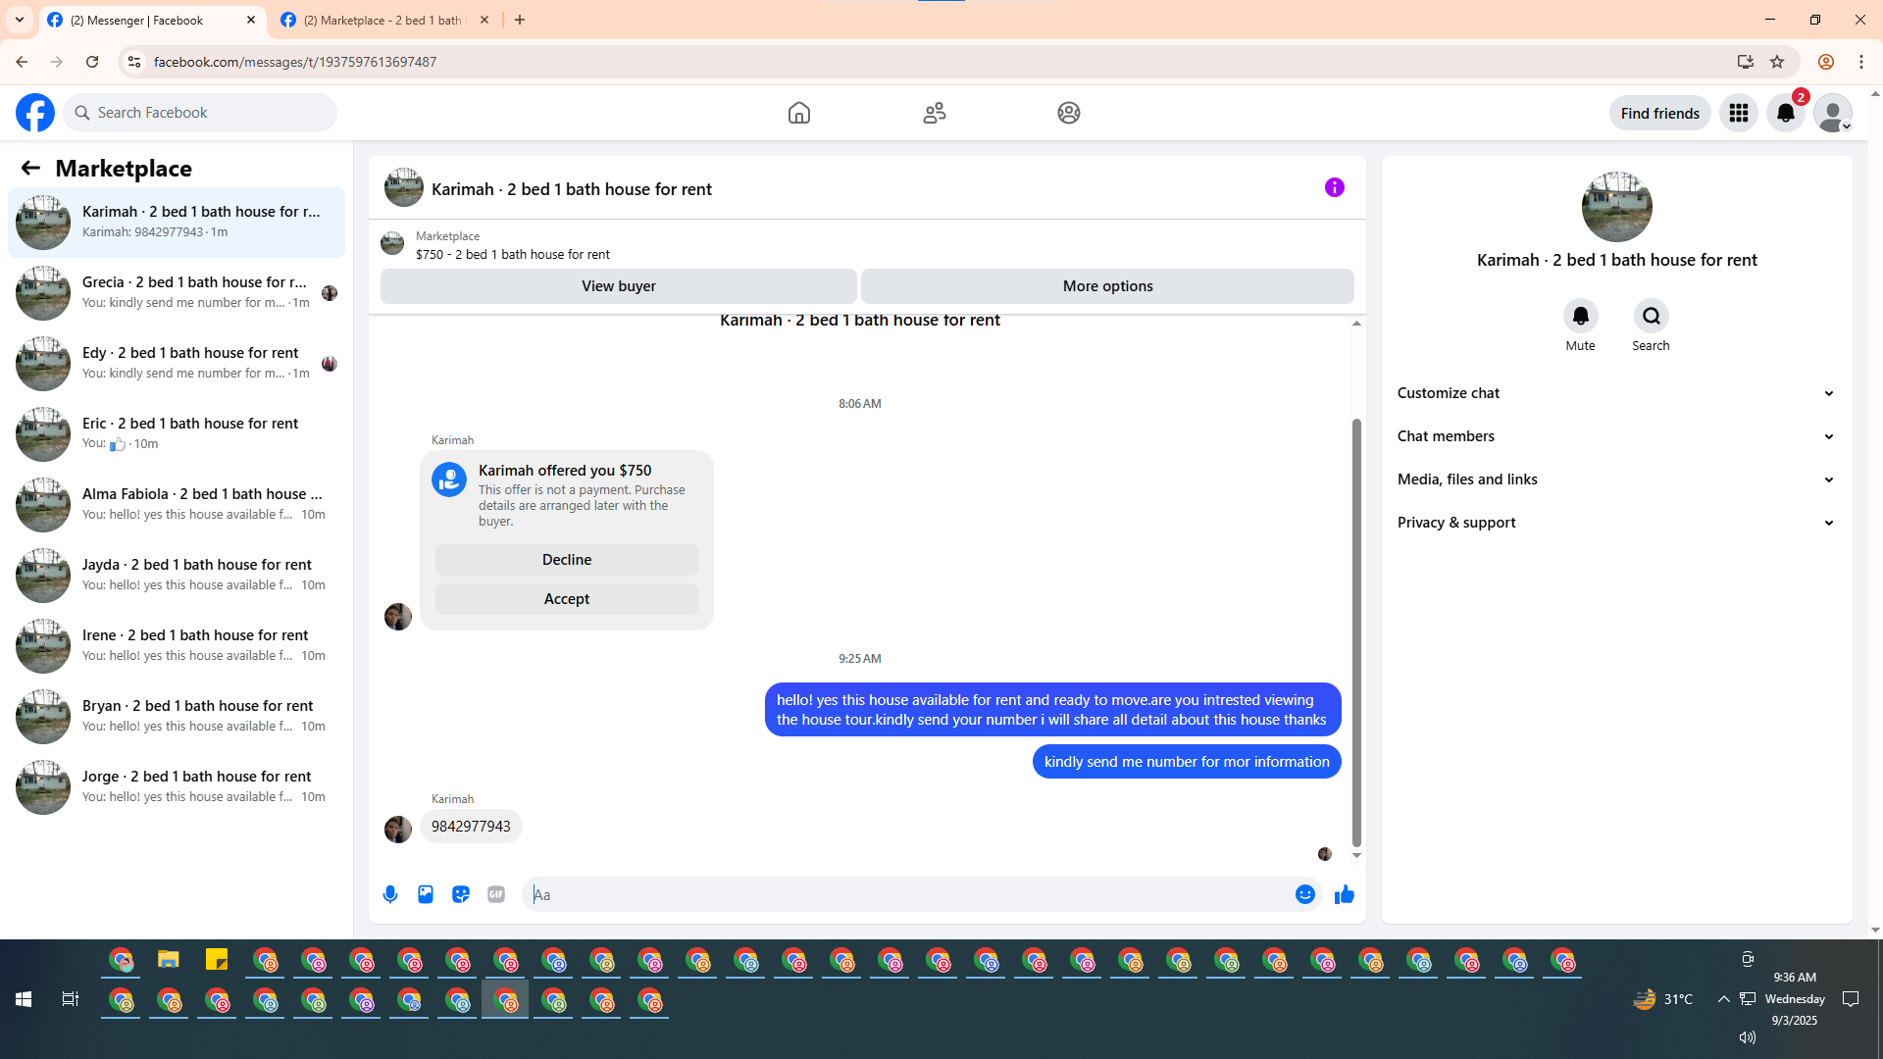Show hidden system tray icons
Image resolution: width=1883 pixels, height=1059 pixels.
tap(1723, 999)
